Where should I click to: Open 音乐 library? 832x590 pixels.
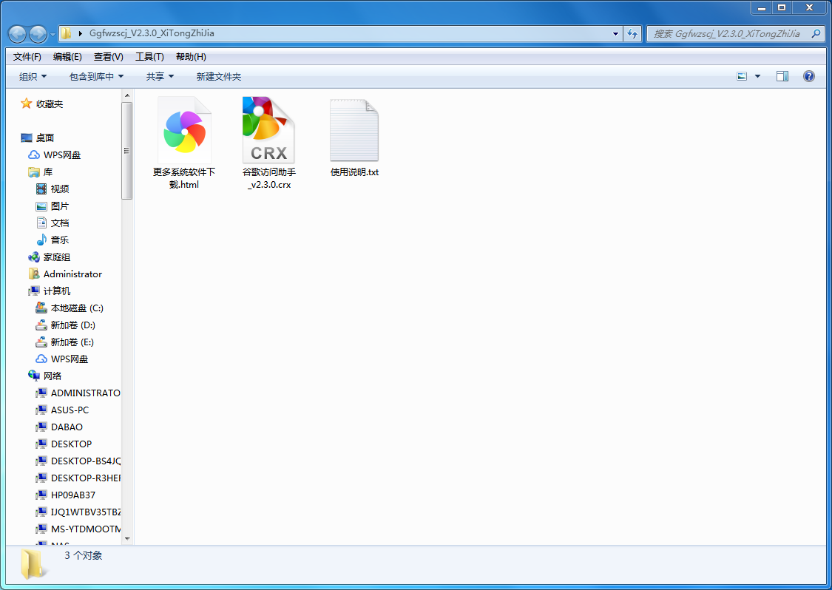point(59,240)
